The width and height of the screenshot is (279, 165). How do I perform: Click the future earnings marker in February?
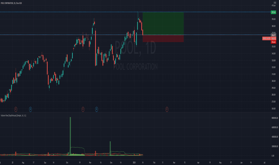(167, 109)
